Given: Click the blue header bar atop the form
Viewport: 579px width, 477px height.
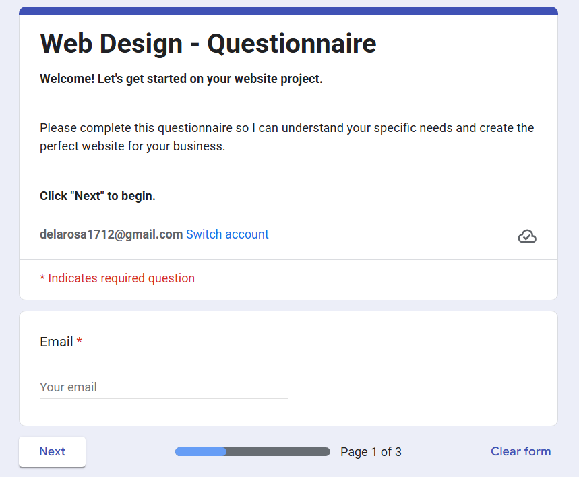Looking at the screenshot, I should 288,11.
